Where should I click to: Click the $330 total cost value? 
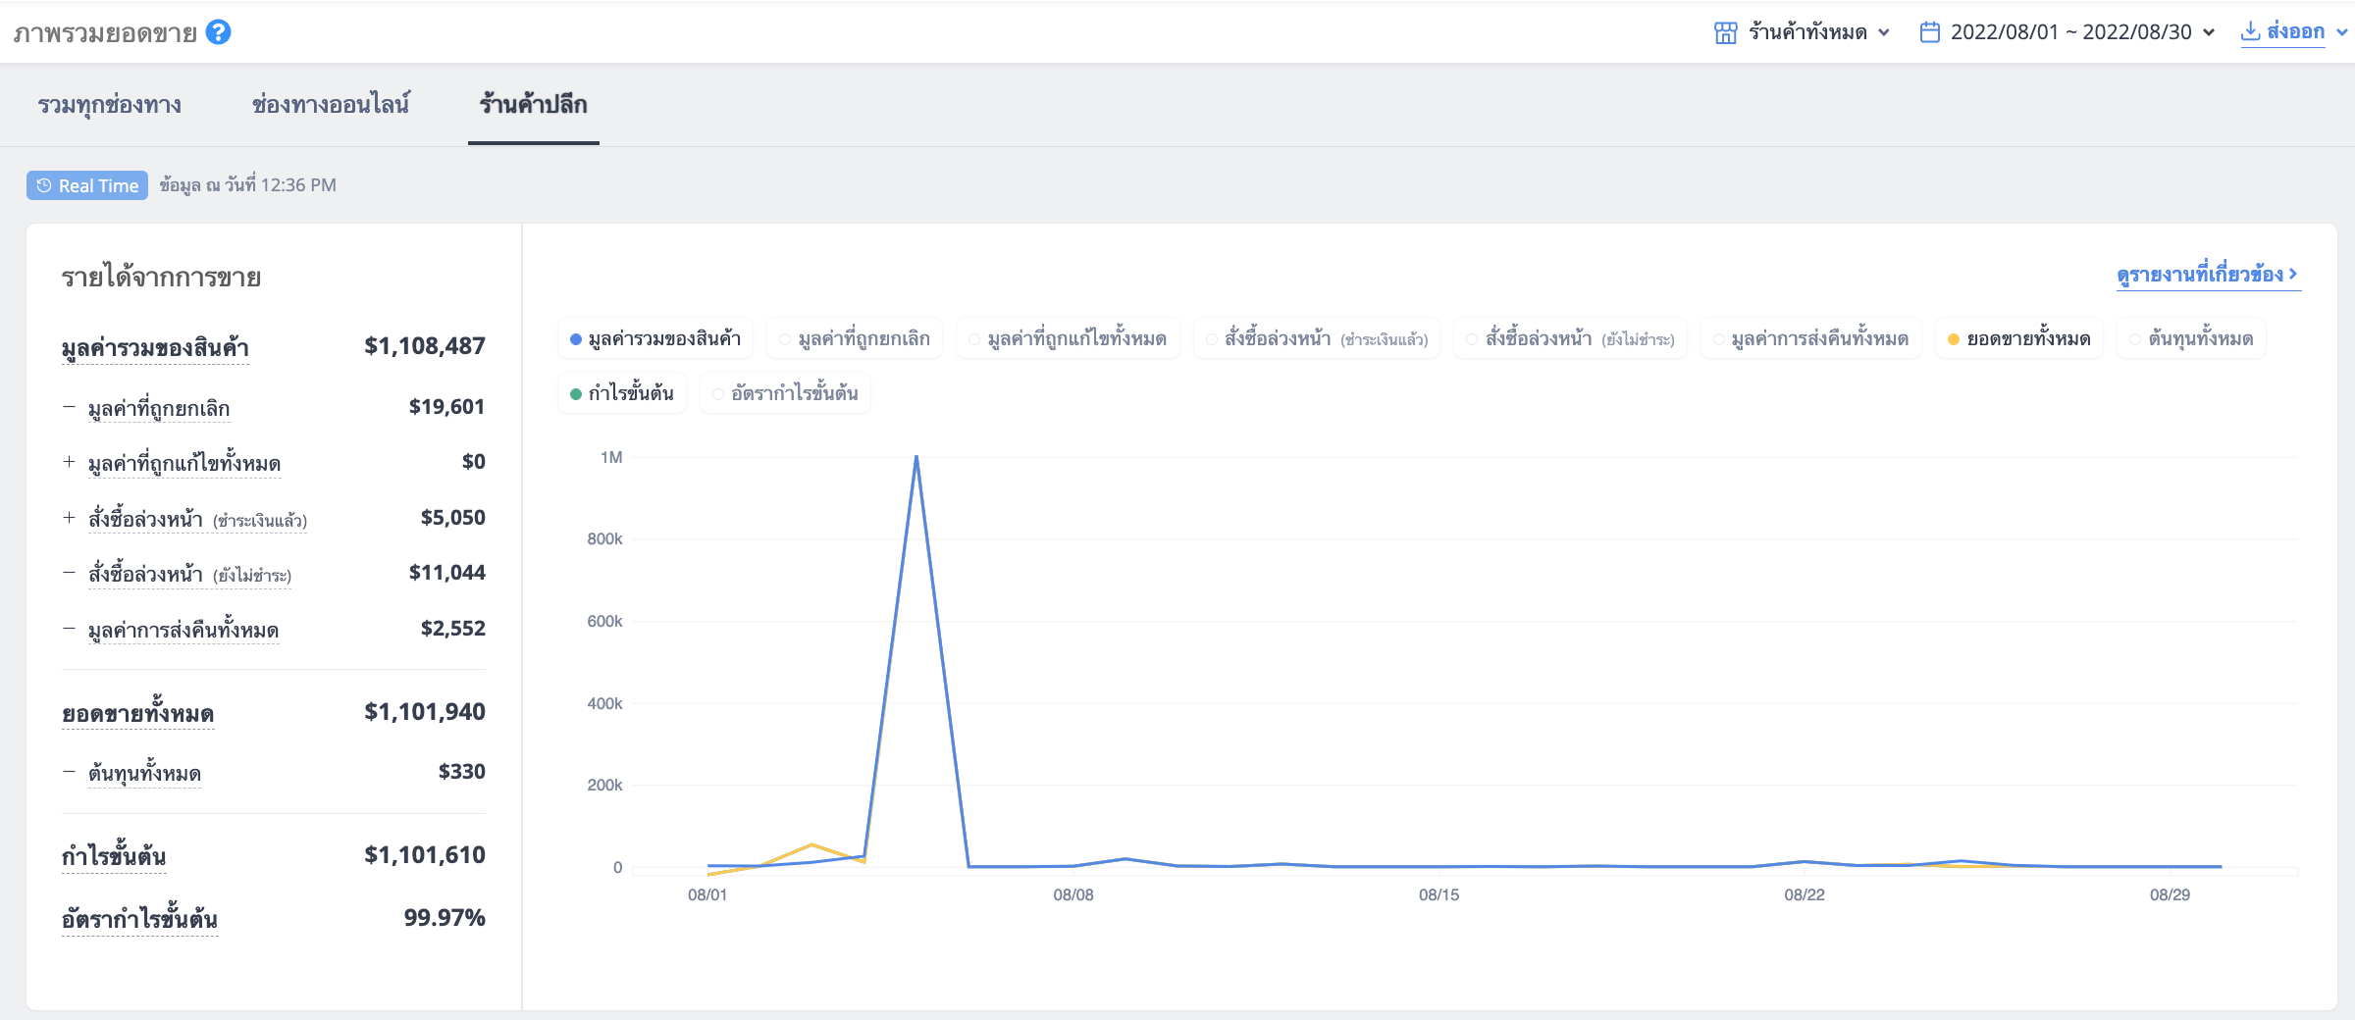click(x=462, y=772)
